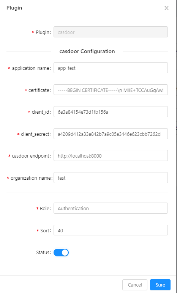Select the casdoor endpoint input field
The width and height of the screenshot is (177, 293).
click(111, 156)
